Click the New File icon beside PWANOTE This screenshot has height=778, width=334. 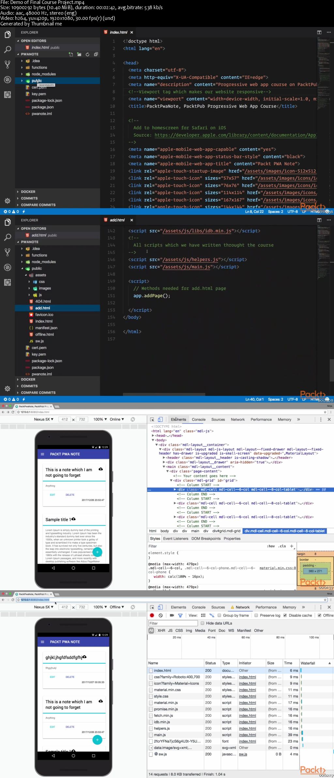tap(71, 54)
